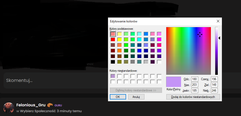The height and width of the screenshot is (116, 241).
Task: Choose the bright yellow basic color swatch
Action: click(119, 39)
